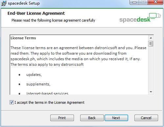
Task: Click the 'License Terms' heading text
Action: point(23,38)
